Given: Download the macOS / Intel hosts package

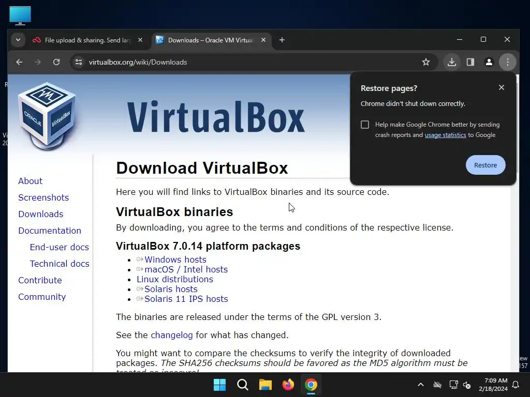Looking at the screenshot, I should click(x=186, y=269).
